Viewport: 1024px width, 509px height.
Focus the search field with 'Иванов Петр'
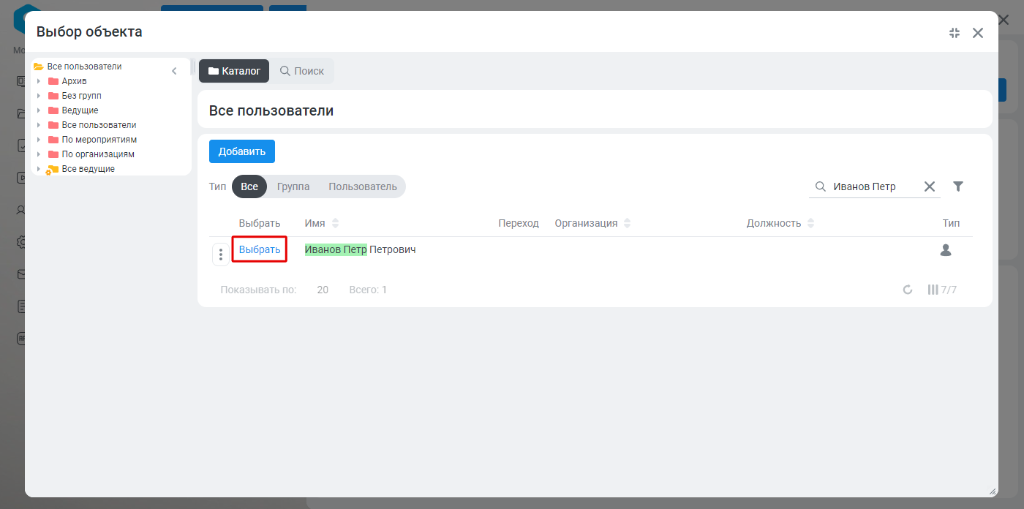coord(874,186)
